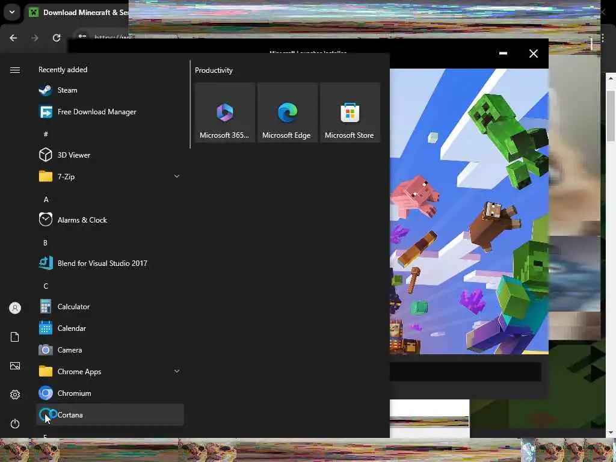The width and height of the screenshot is (616, 462).
Task: Open the Power options icon
Action: (15, 423)
